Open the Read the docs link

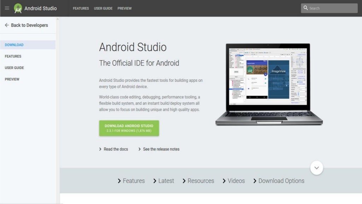click(x=116, y=149)
